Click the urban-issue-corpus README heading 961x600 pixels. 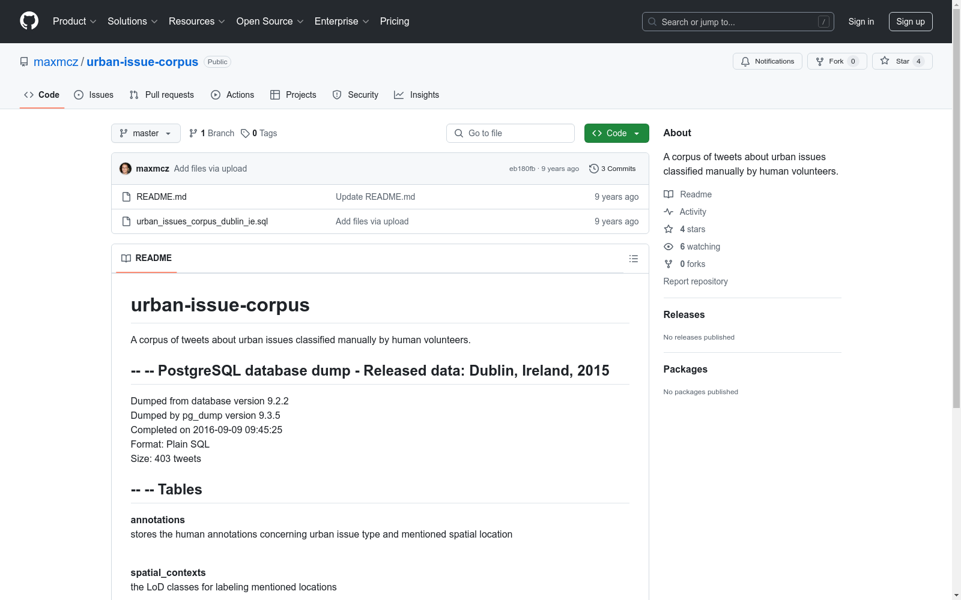[220, 305]
